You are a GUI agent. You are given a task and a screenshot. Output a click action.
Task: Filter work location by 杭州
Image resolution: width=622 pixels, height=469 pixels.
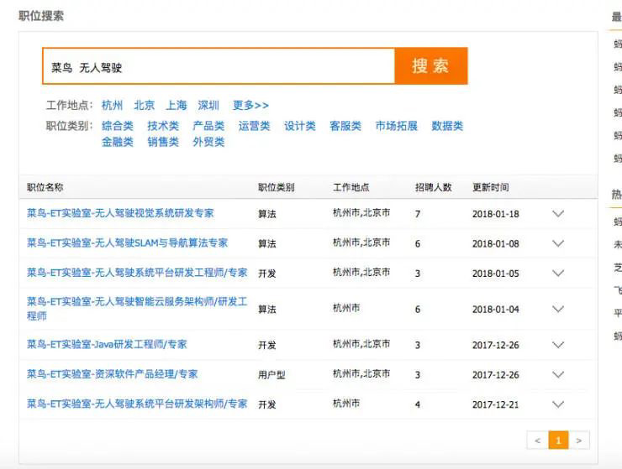[112, 106]
